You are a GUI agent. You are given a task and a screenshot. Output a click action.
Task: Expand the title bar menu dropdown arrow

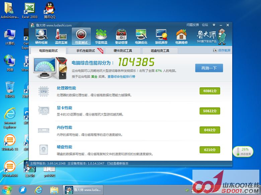(x=214, y=25)
